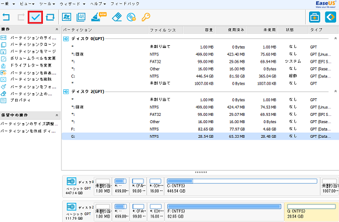Click the eraser icon beside パーティション上の…
This screenshot has height=222, width=339.
click(x=3, y=94)
